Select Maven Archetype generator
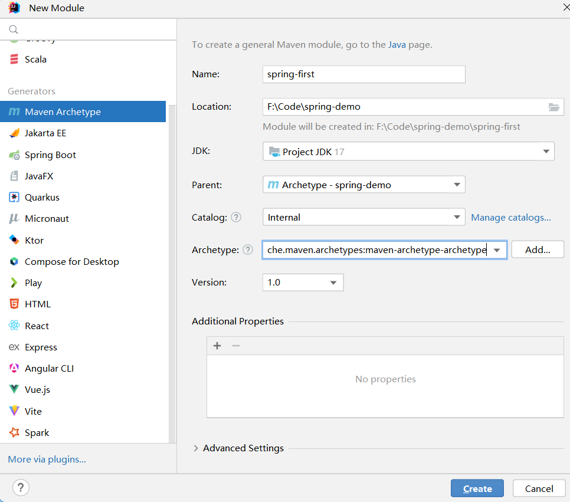This screenshot has width=570, height=502. tap(83, 111)
